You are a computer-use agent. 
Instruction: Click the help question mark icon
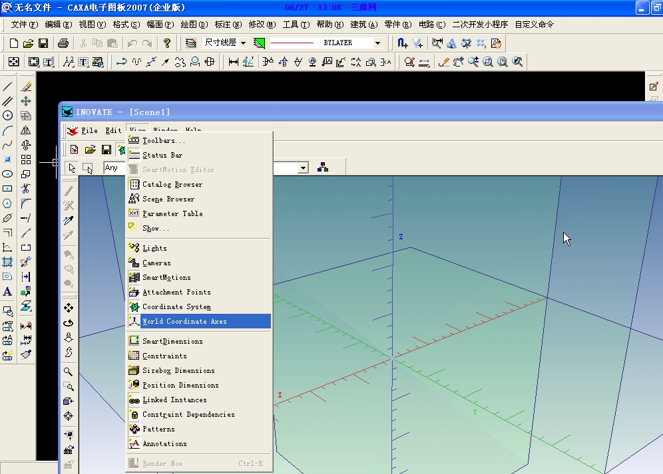(167, 43)
